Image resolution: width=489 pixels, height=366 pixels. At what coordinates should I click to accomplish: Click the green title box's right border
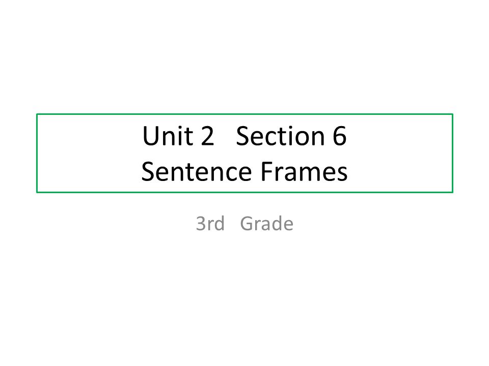pos(452,153)
